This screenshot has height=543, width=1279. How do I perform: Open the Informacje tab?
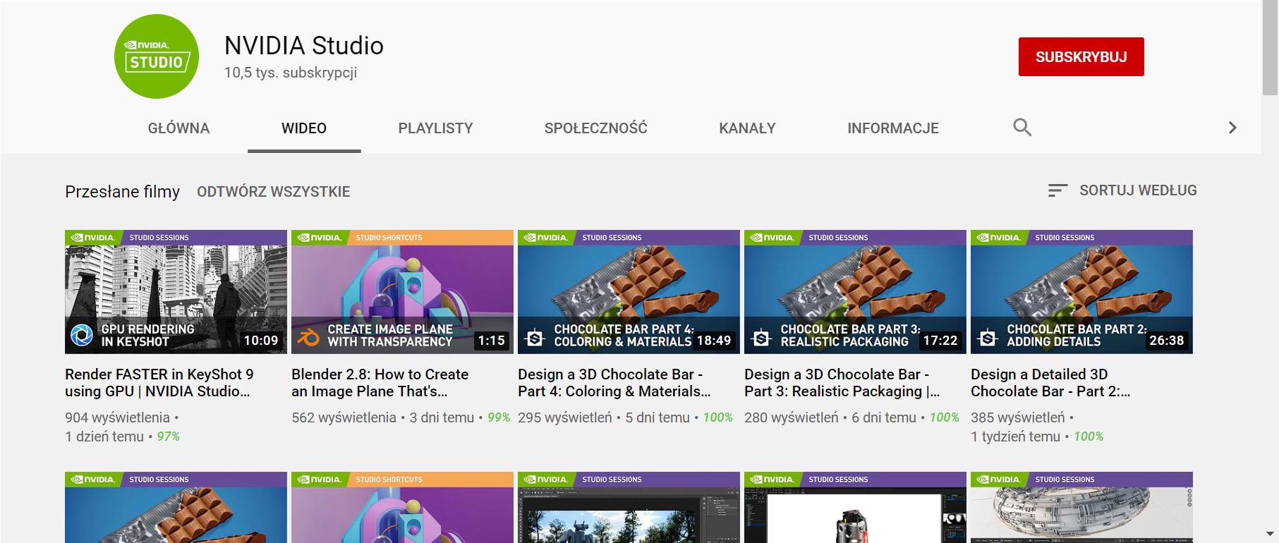click(892, 128)
